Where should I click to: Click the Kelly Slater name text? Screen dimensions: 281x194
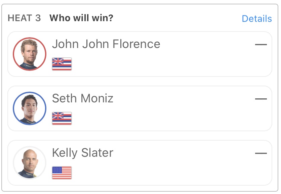pyautogui.click(x=83, y=153)
